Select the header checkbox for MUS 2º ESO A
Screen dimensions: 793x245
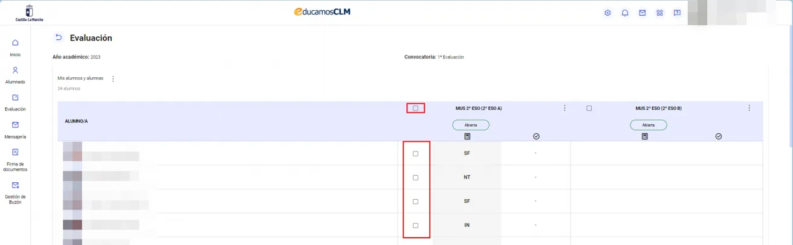415,108
